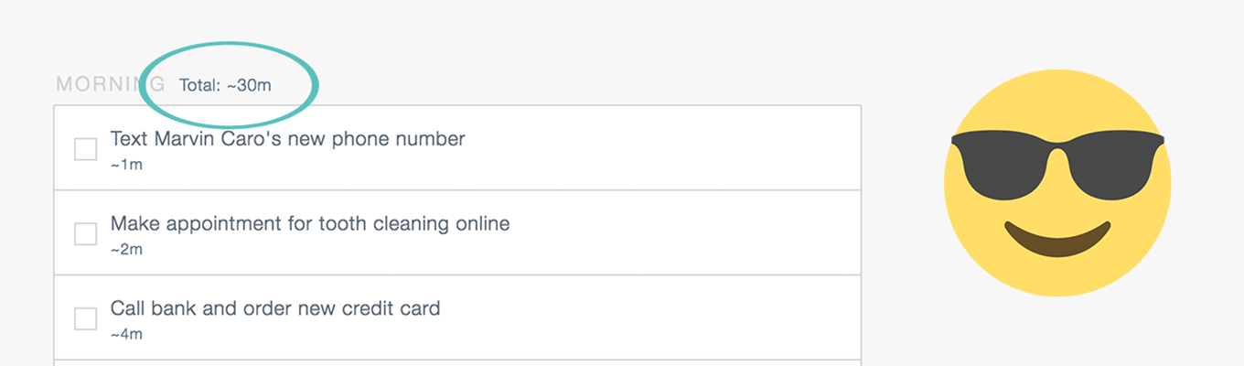The image size is (1244, 366).
Task: Click the Total: ~30m summary label
Action: pos(225,85)
